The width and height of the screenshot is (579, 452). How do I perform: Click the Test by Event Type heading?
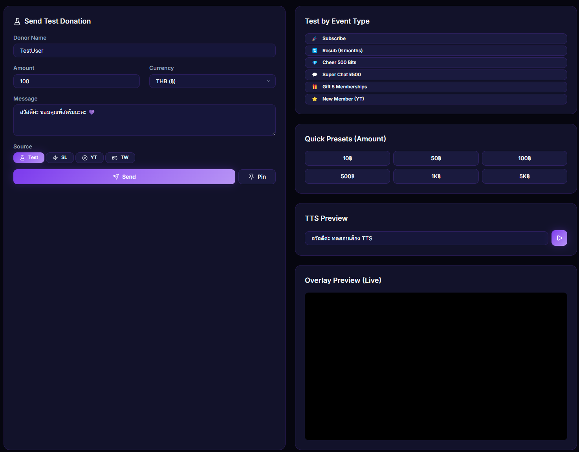click(x=337, y=21)
